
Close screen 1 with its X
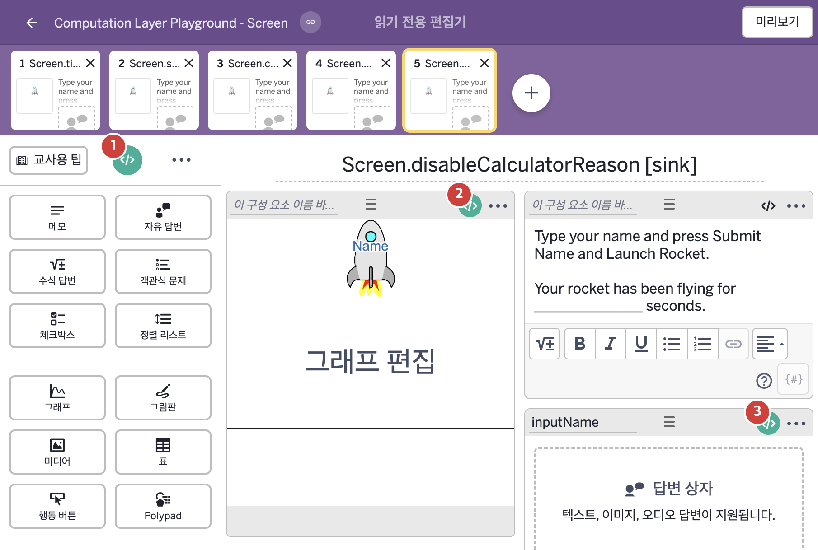click(90, 63)
